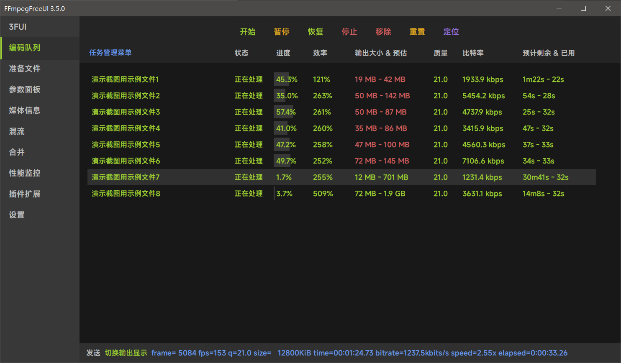621x363 pixels.
Task: Click the 发送 send label in the status bar
Action: (x=93, y=353)
